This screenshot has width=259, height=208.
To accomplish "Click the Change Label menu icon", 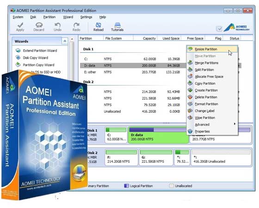I will 190,111.
